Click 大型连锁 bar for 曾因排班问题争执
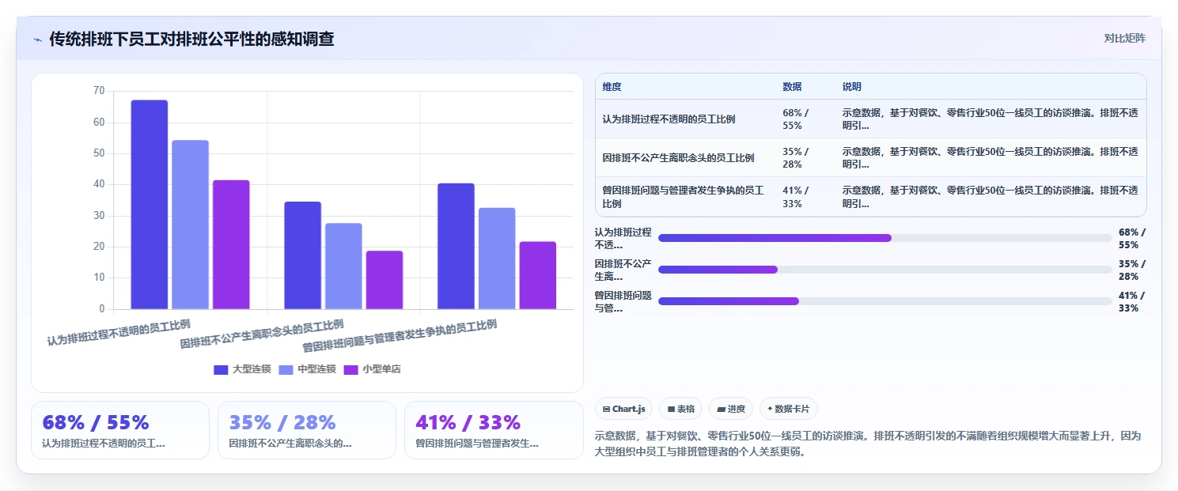The image size is (1178, 491). pos(456,246)
